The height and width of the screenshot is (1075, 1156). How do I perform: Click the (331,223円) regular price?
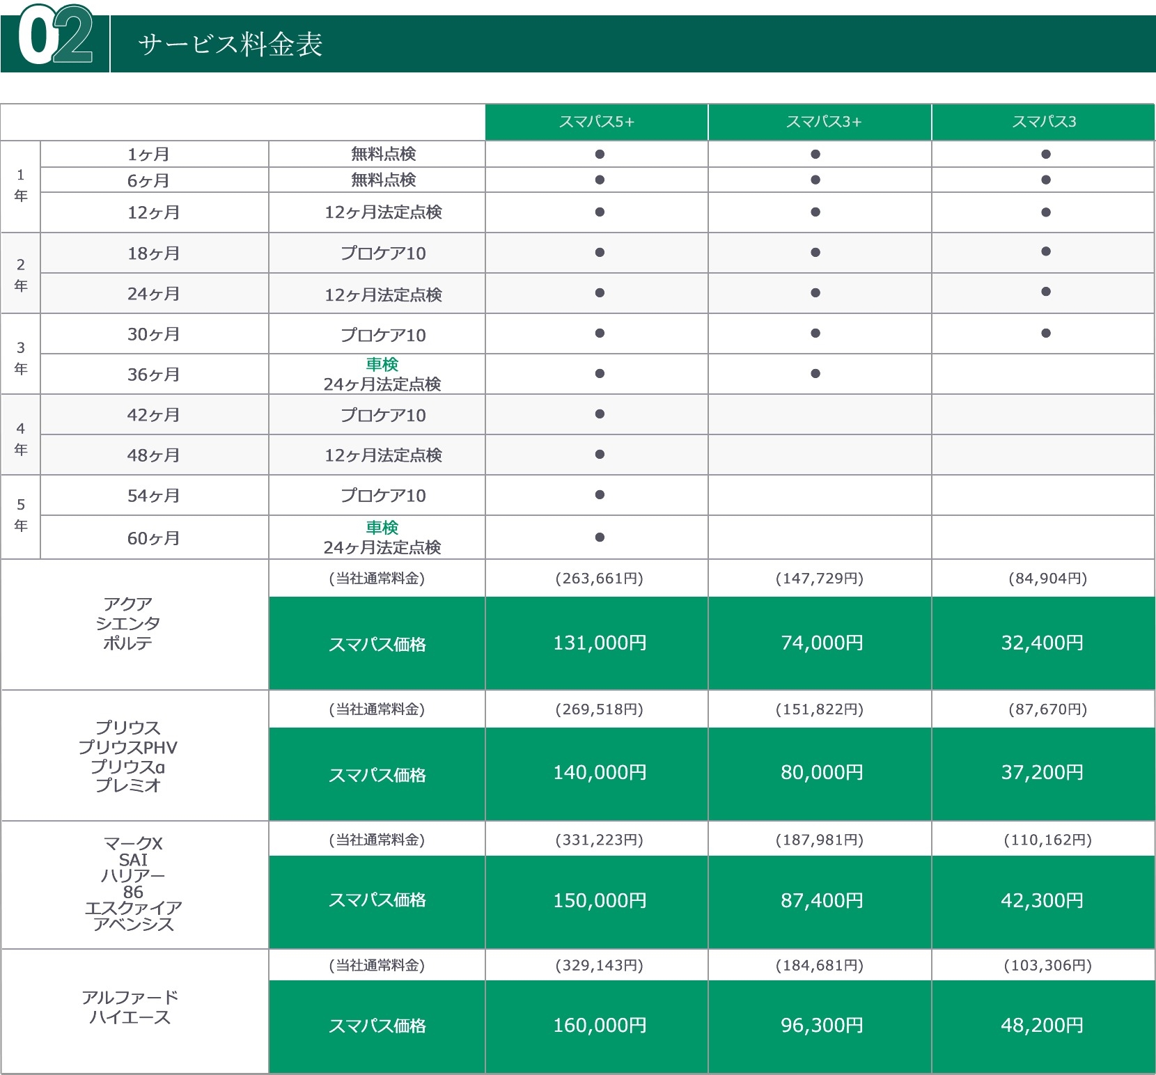click(x=600, y=840)
